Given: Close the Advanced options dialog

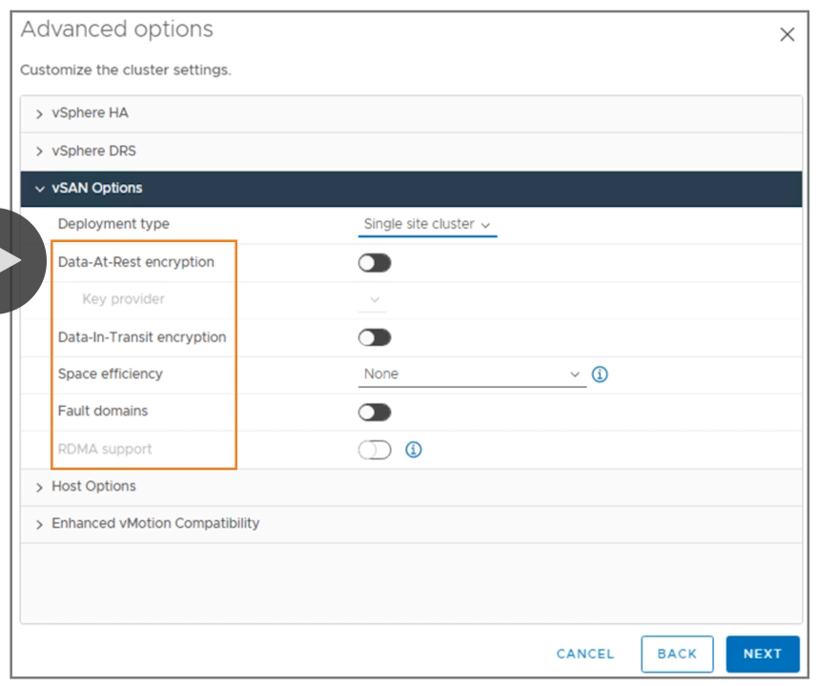Looking at the screenshot, I should pos(787,34).
